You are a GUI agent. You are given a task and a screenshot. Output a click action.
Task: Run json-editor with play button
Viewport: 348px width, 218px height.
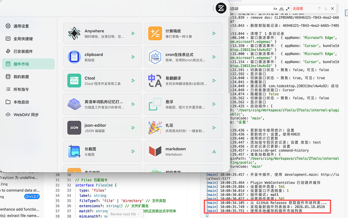tap(133, 128)
